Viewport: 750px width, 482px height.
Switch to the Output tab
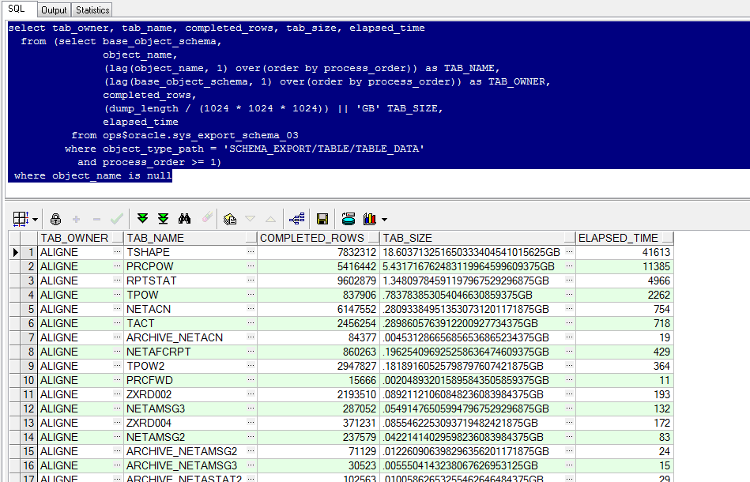point(54,9)
